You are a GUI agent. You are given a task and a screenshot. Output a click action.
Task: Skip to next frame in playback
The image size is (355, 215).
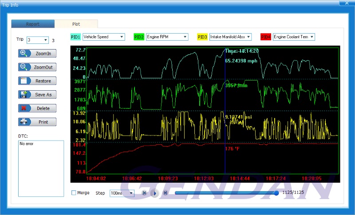click(x=166, y=193)
